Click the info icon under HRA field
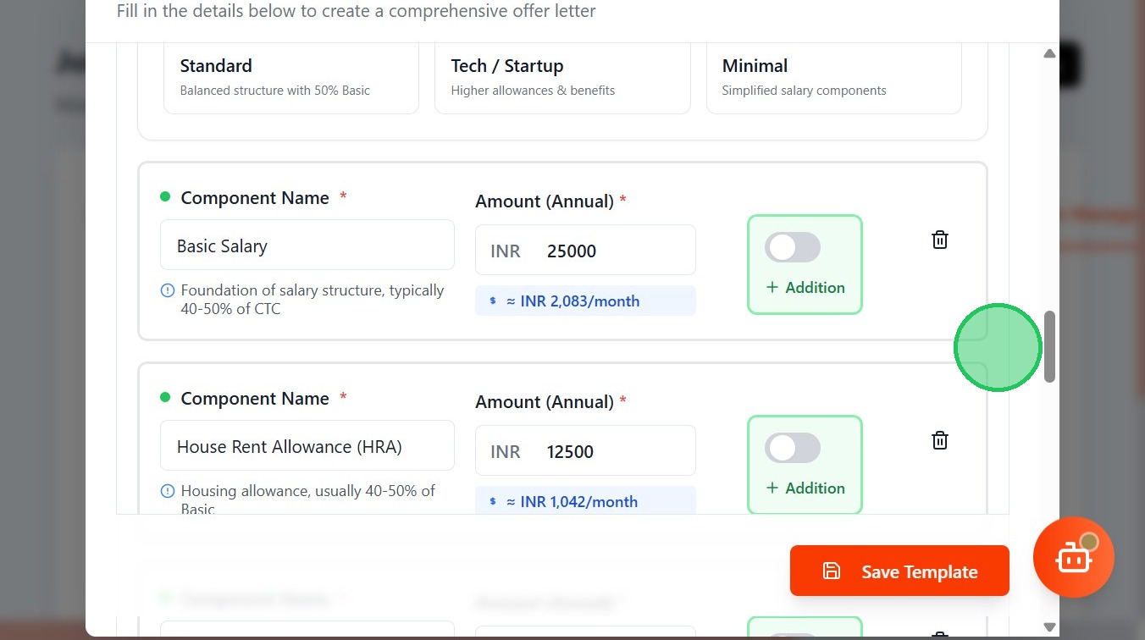The image size is (1145, 640). coord(168,491)
